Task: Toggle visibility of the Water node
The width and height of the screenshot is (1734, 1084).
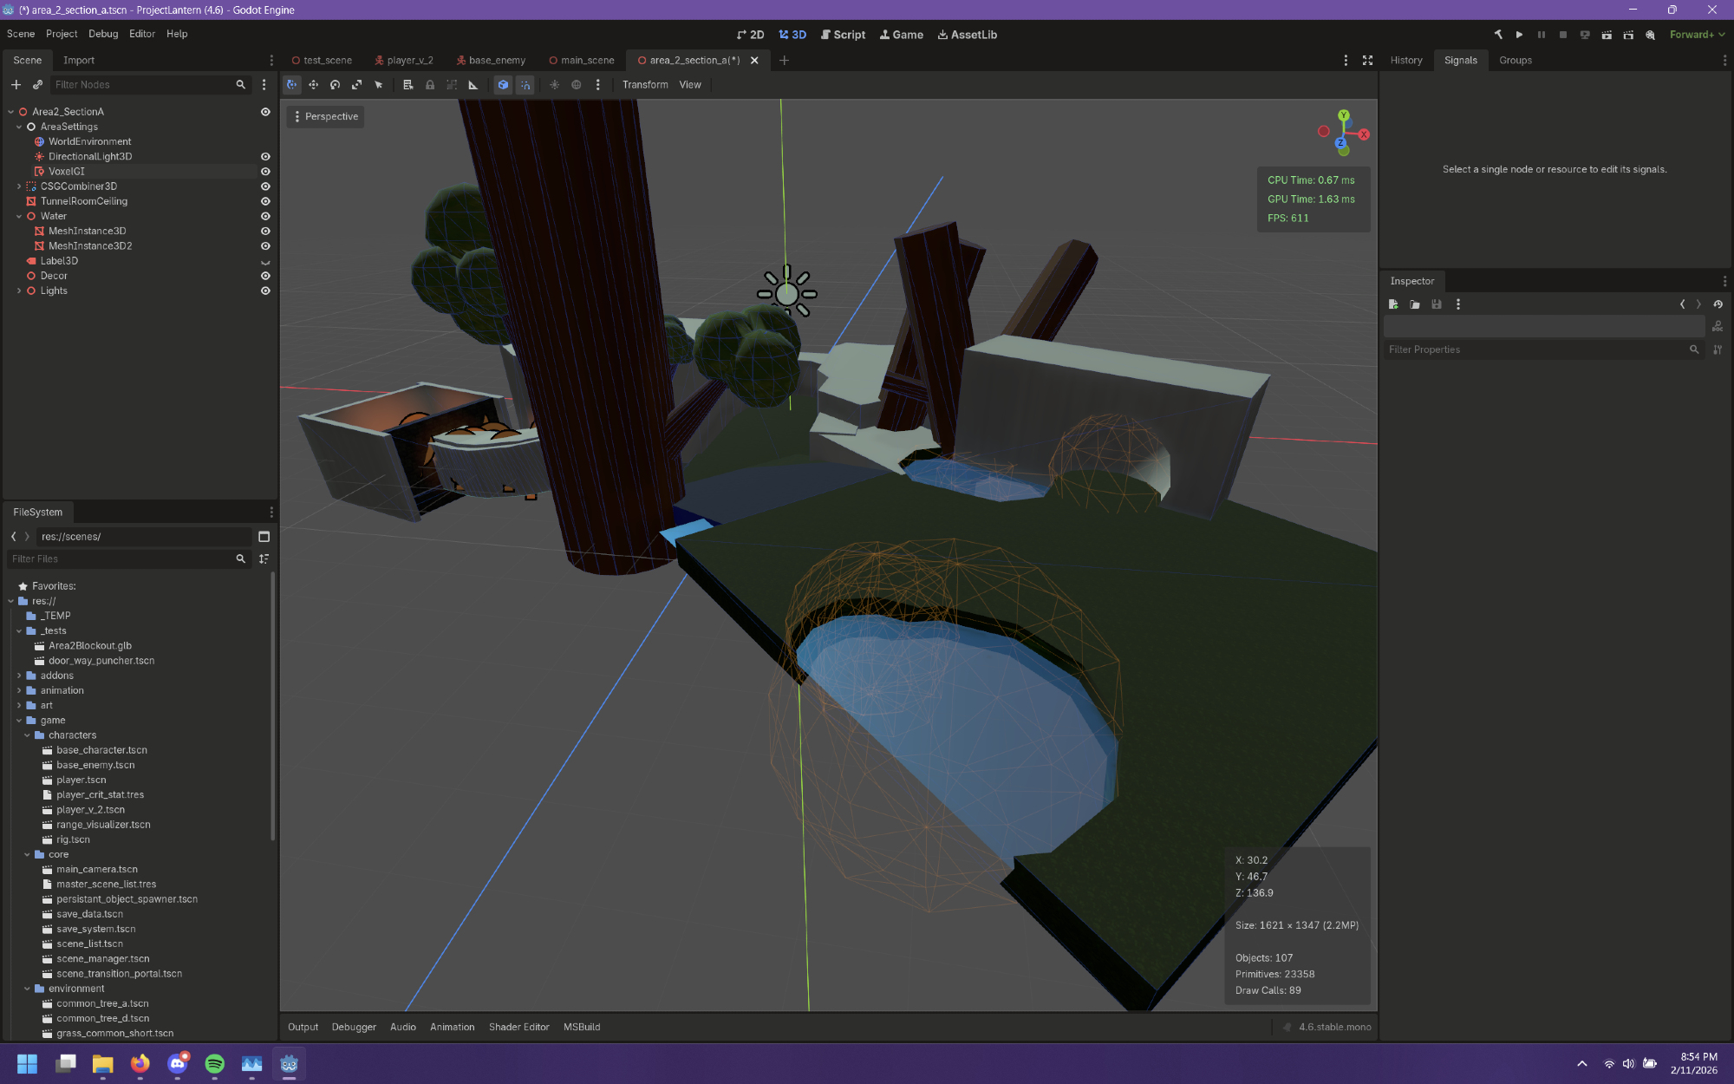Action: tap(265, 216)
